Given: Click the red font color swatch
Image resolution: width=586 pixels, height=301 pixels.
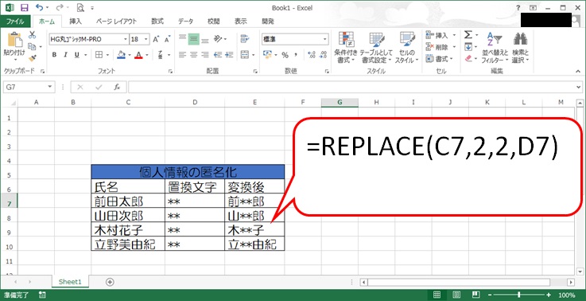Looking at the screenshot, I should tap(138, 55).
